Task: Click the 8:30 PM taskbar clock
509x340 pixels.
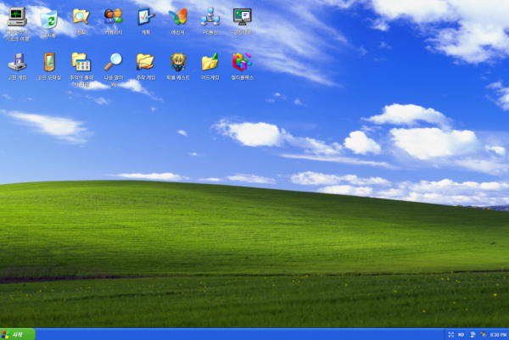Action: tap(498, 335)
